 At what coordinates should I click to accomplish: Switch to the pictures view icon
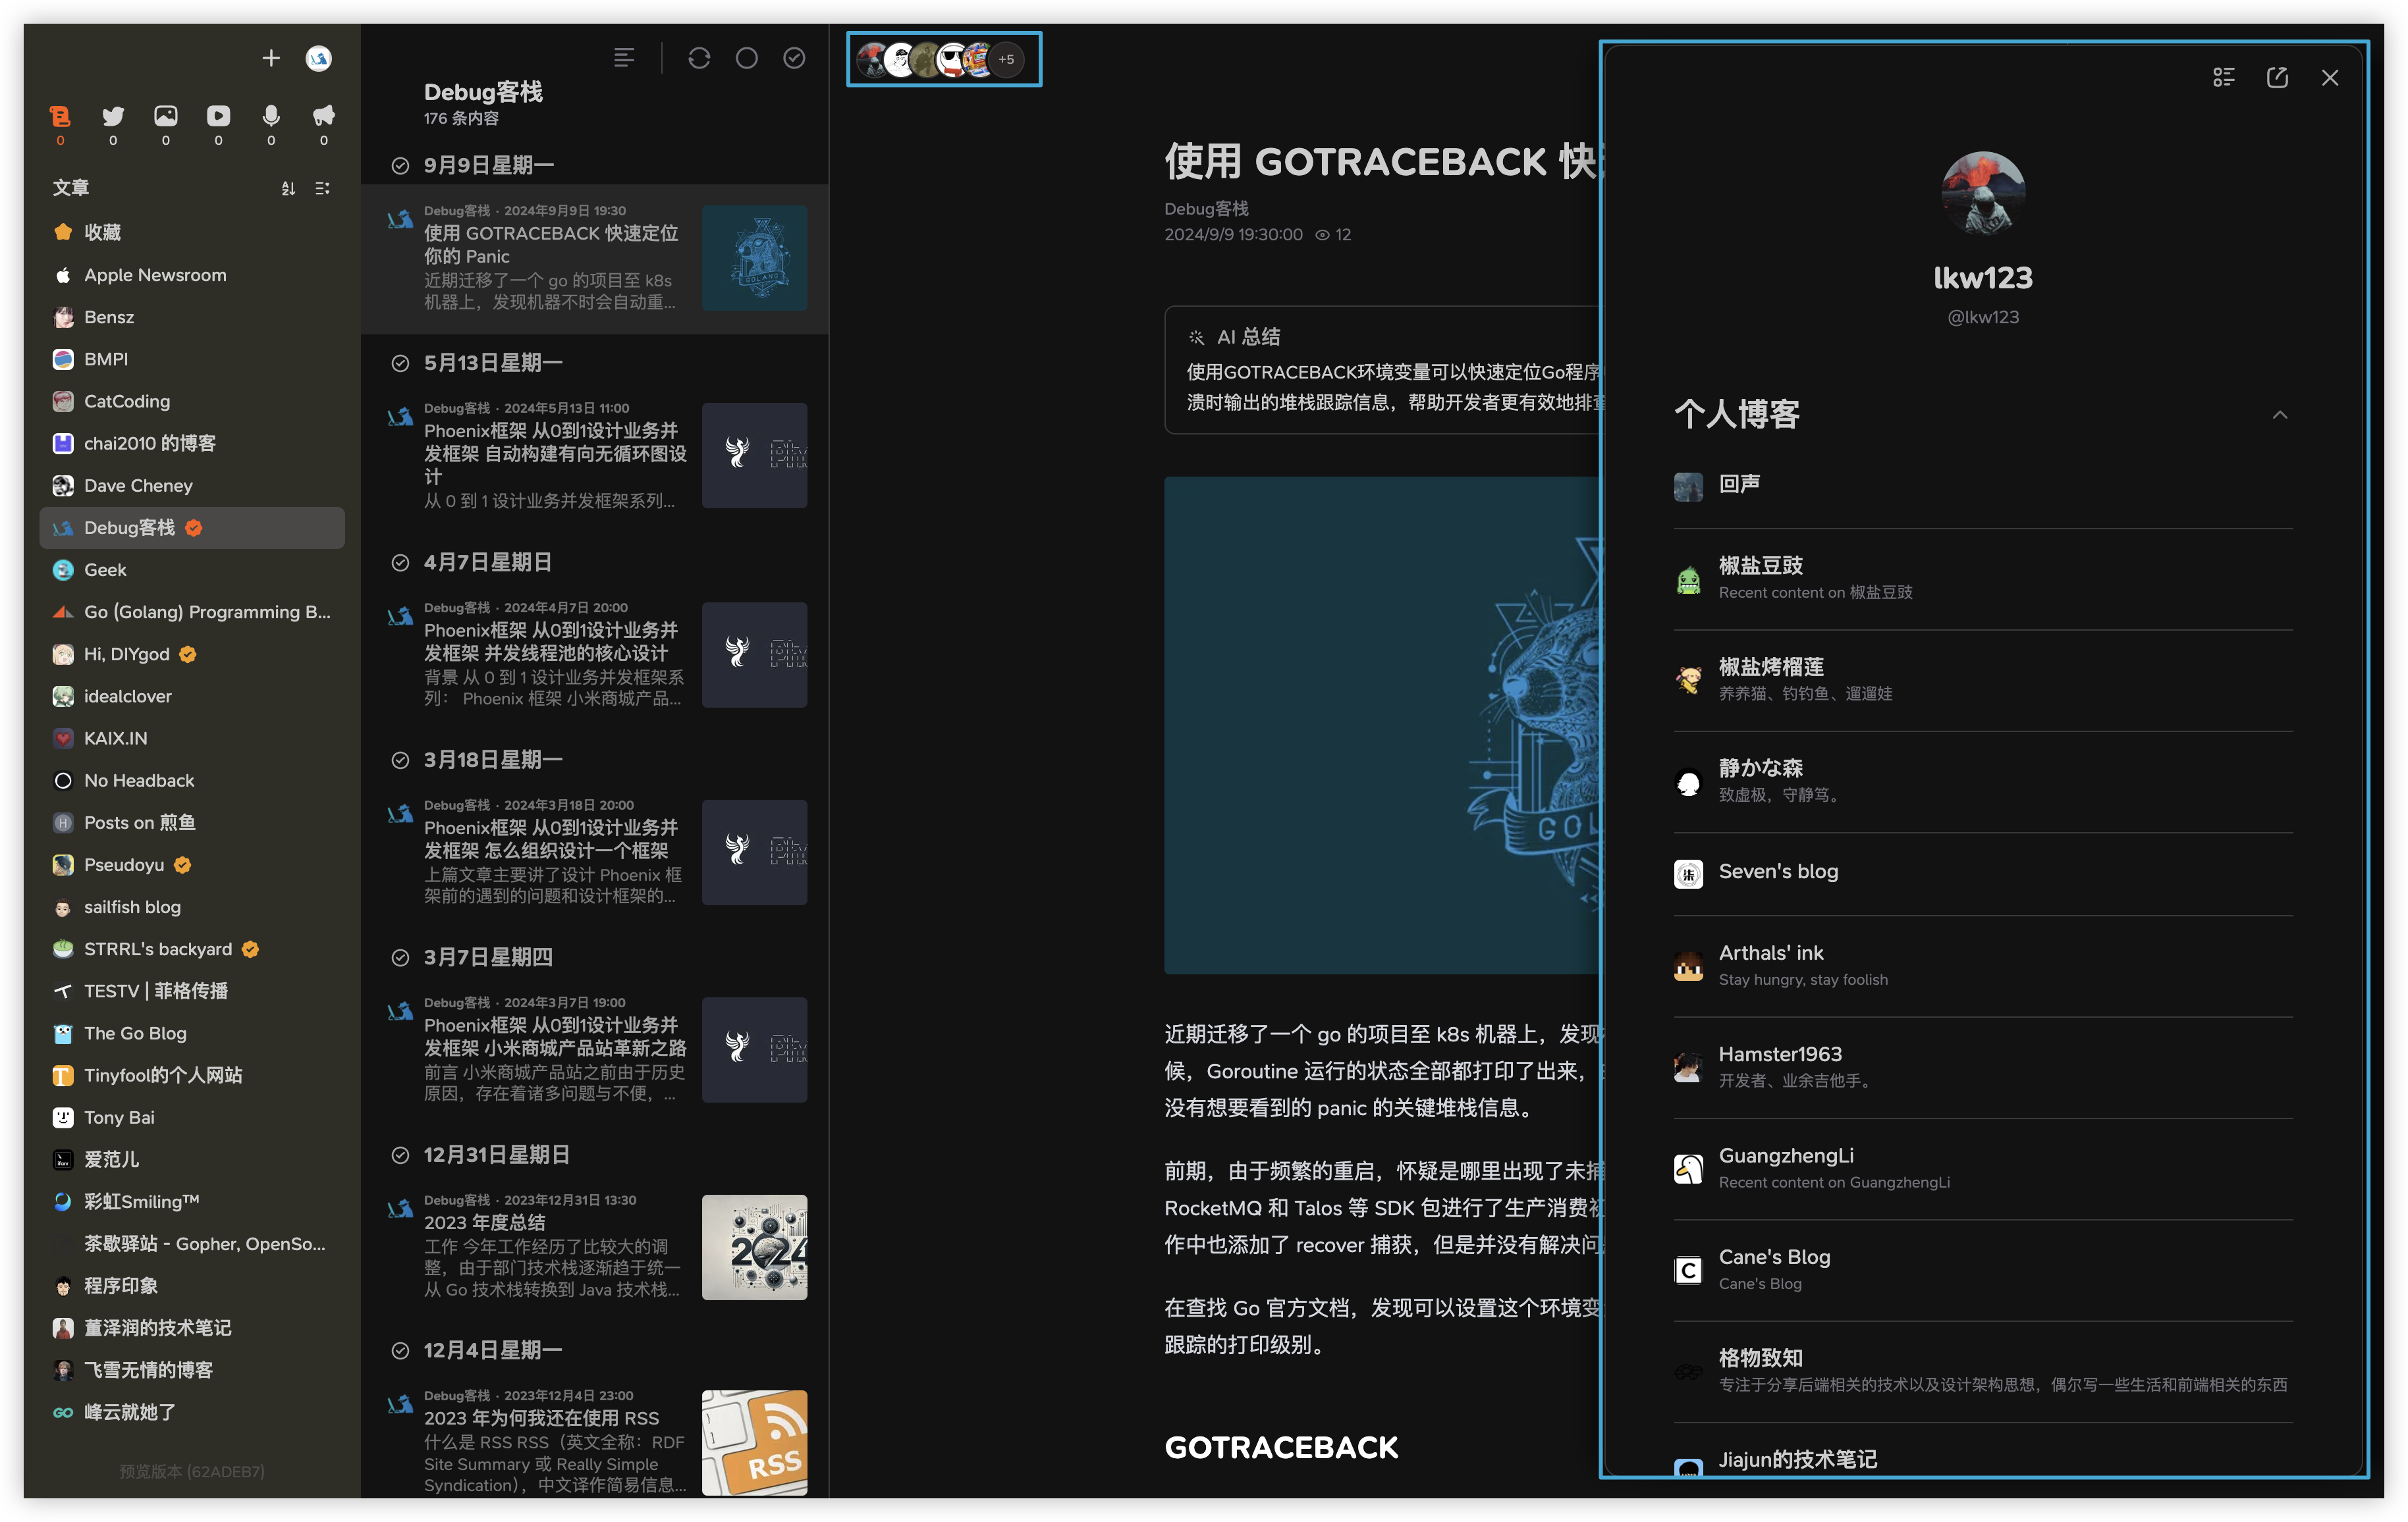pyautogui.click(x=166, y=116)
